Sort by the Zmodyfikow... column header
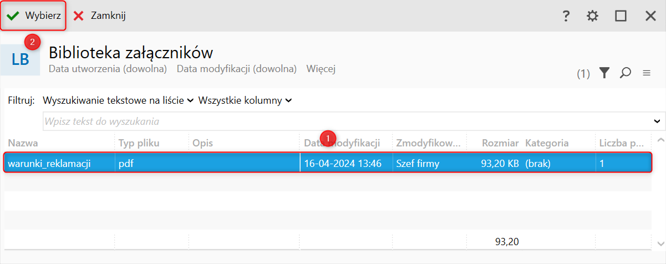This screenshot has width=666, height=264. [x=429, y=143]
